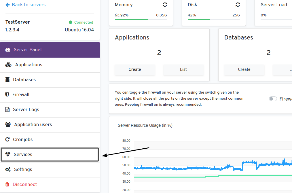
Task: Open the Services sidebar item
Action: point(50,155)
